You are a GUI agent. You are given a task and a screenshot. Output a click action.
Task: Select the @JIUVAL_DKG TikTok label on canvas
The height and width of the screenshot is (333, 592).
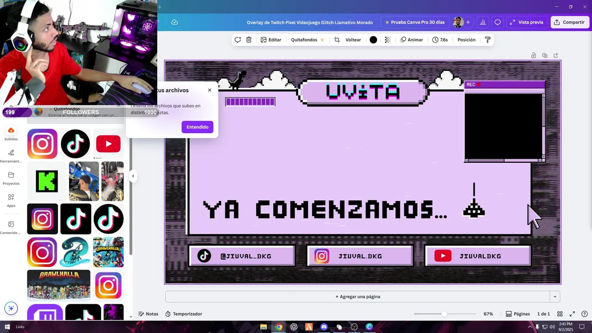(x=246, y=256)
